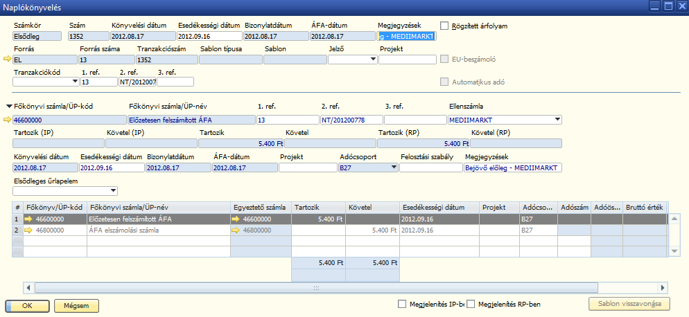
Task: Click the Sablon visszavonása button
Action: coord(629,304)
